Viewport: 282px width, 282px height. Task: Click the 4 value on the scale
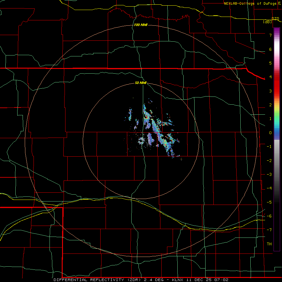pyautogui.click(x=270, y=77)
